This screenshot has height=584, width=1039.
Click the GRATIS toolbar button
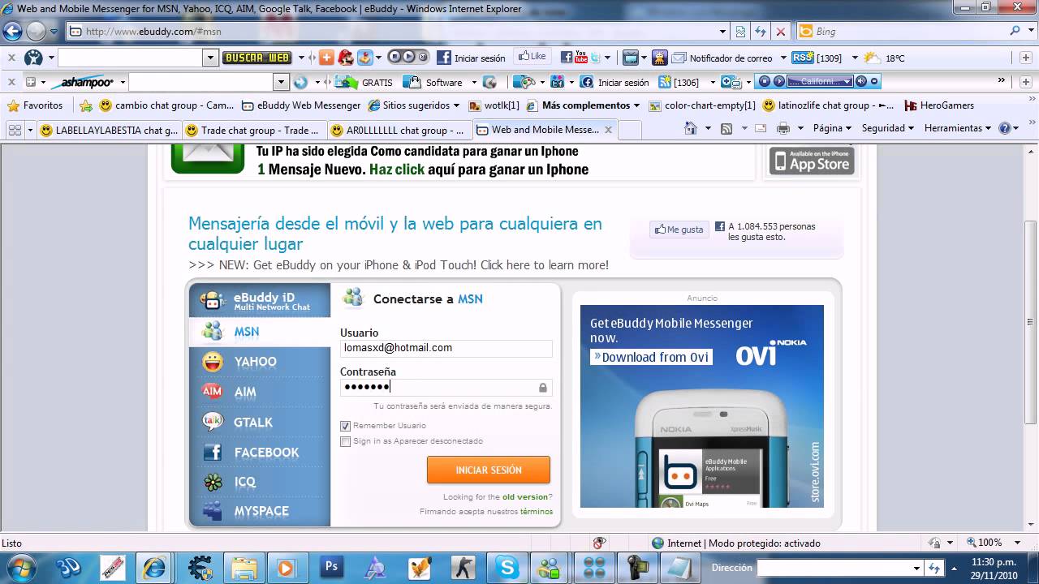tap(364, 82)
